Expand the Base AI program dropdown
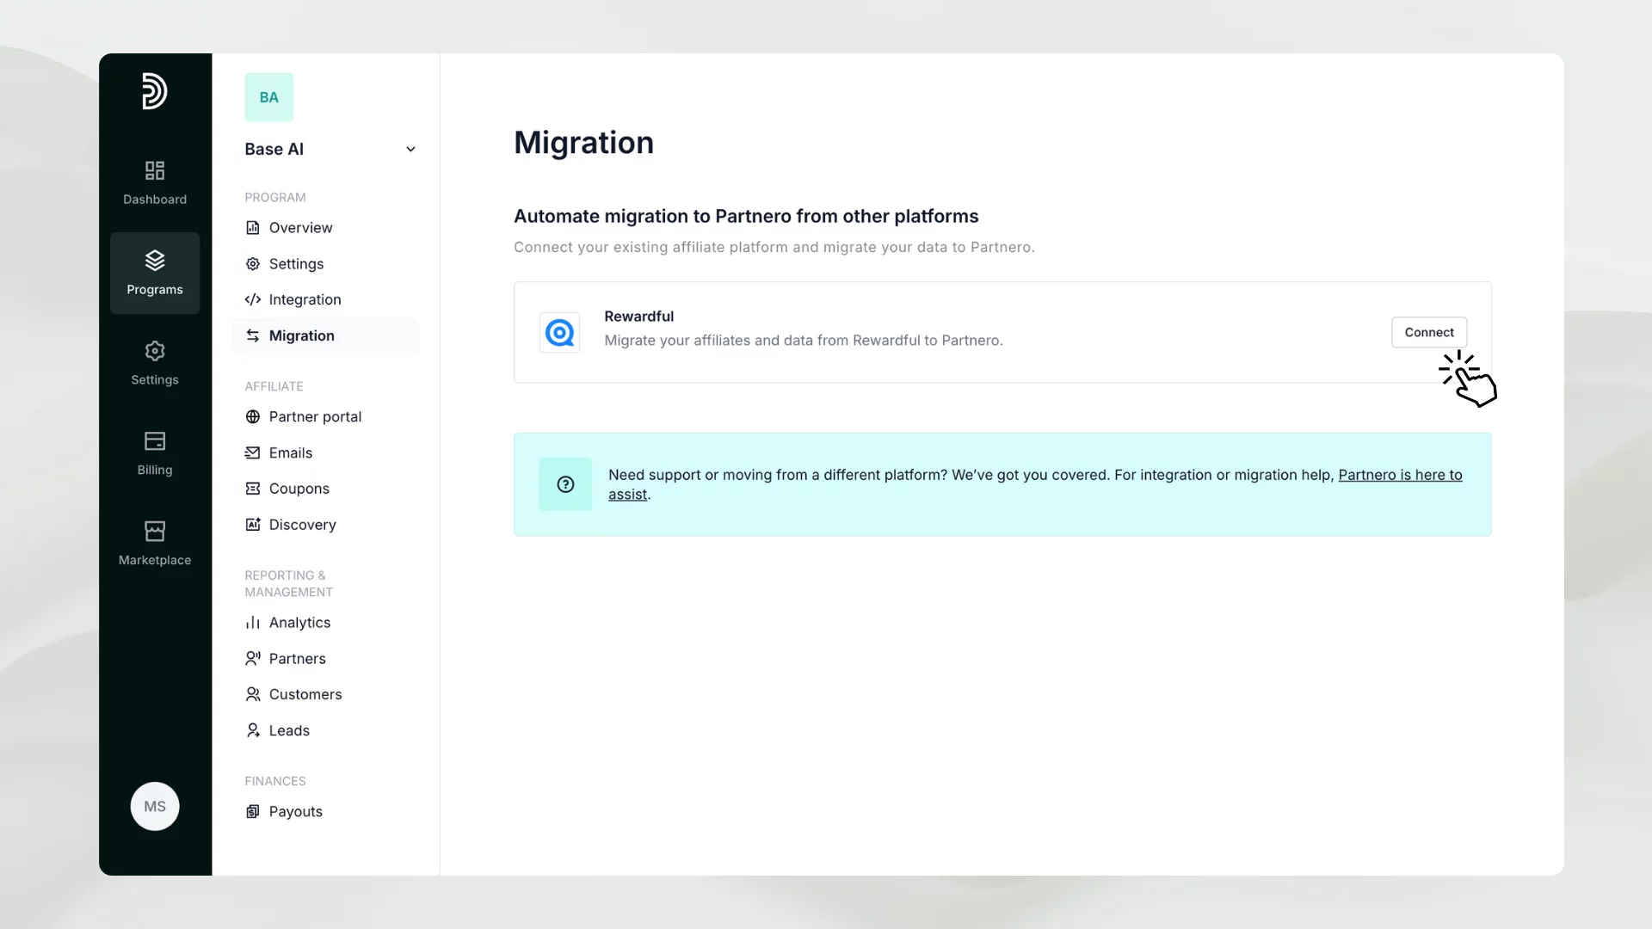1652x929 pixels. [410, 150]
